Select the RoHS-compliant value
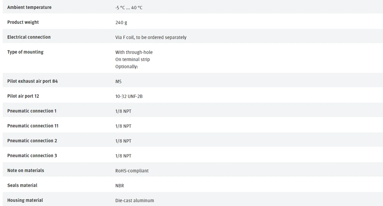 coord(132,171)
